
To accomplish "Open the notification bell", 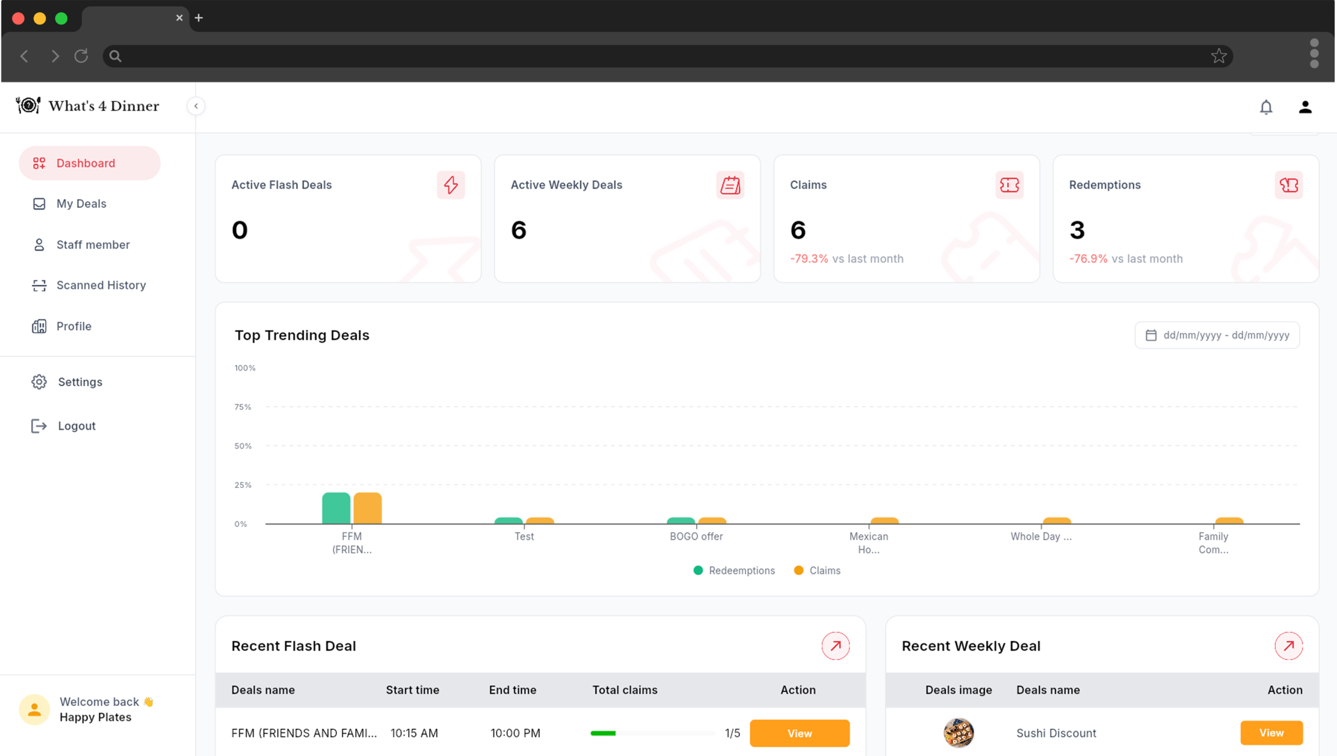I will [1266, 107].
